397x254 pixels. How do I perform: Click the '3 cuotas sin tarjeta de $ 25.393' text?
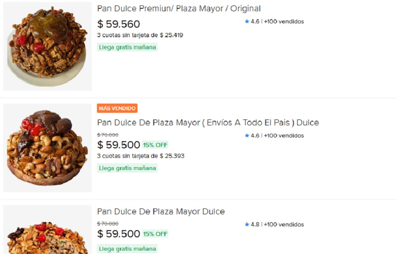point(141,156)
